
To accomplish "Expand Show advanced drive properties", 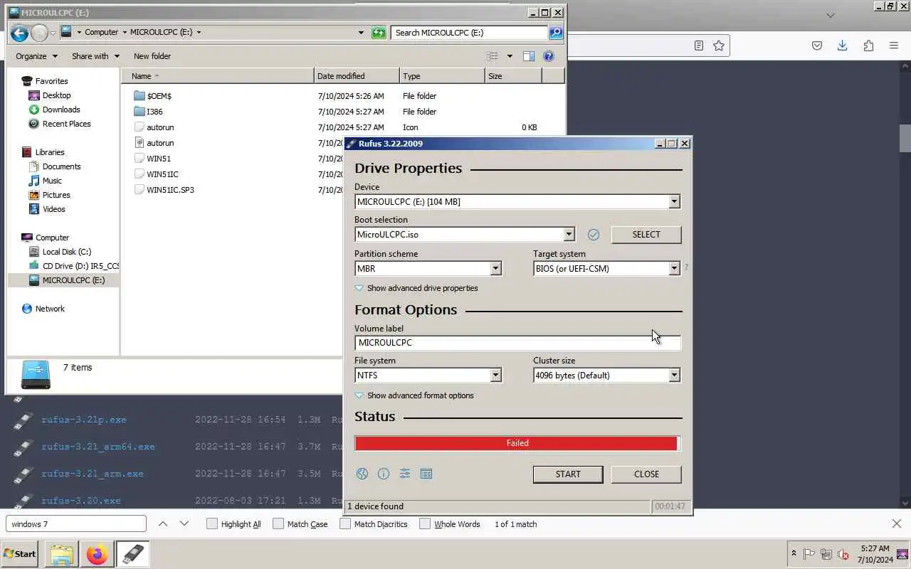I will 416,288.
